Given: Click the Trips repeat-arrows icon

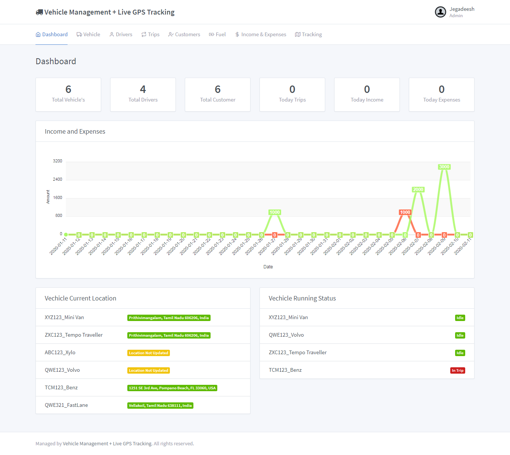Looking at the screenshot, I should 144,35.
